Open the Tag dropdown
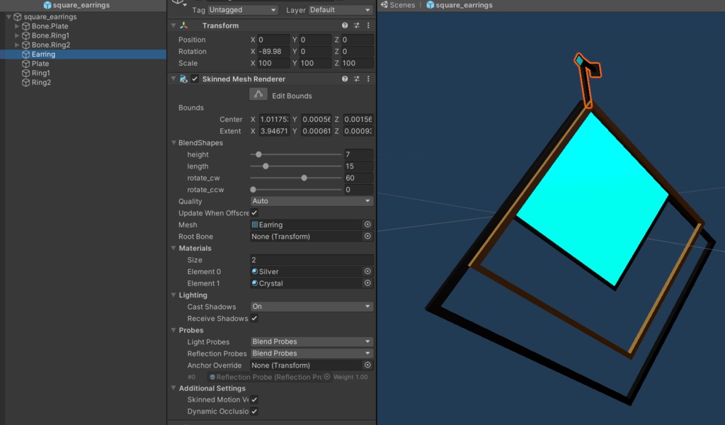Image resolution: width=725 pixels, height=425 pixels. point(241,9)
